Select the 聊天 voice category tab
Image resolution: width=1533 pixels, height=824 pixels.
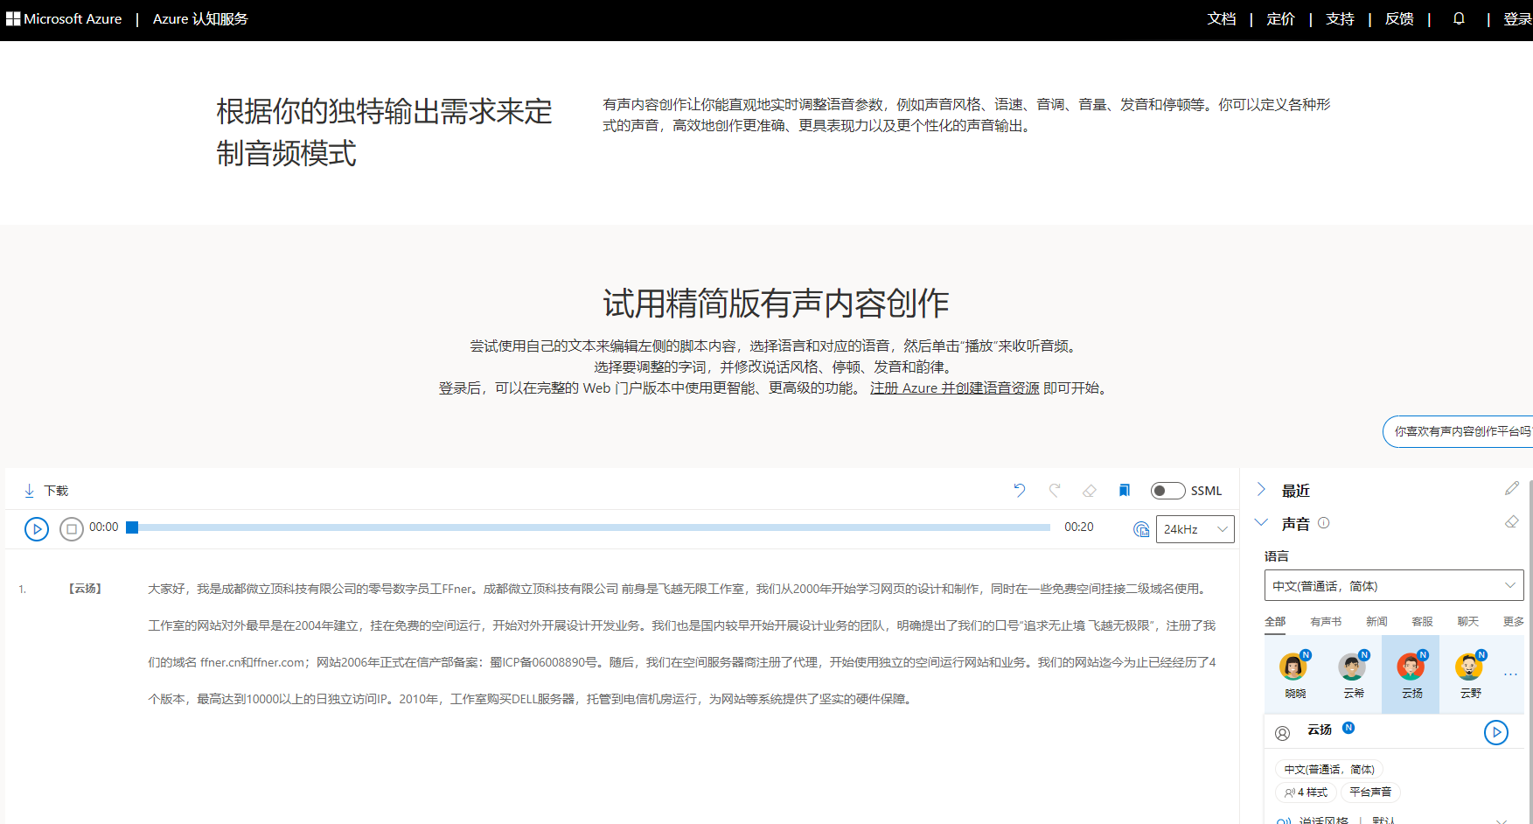pyautogui.click(x=1467, y=621)
